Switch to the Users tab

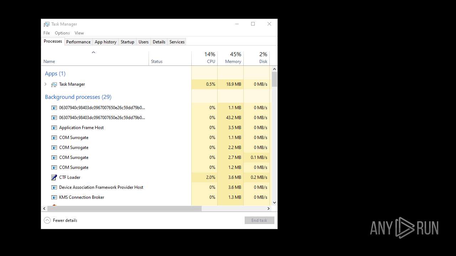pos(144,42)
